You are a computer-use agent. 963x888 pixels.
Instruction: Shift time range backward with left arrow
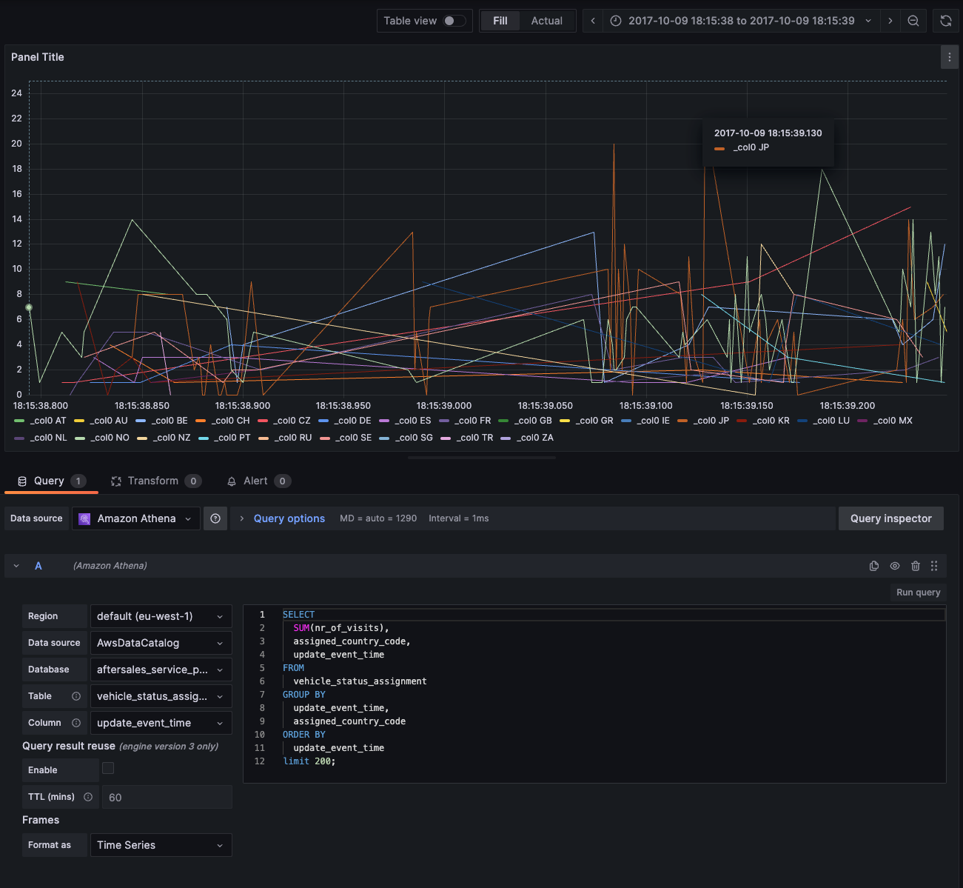coord(593,21)
